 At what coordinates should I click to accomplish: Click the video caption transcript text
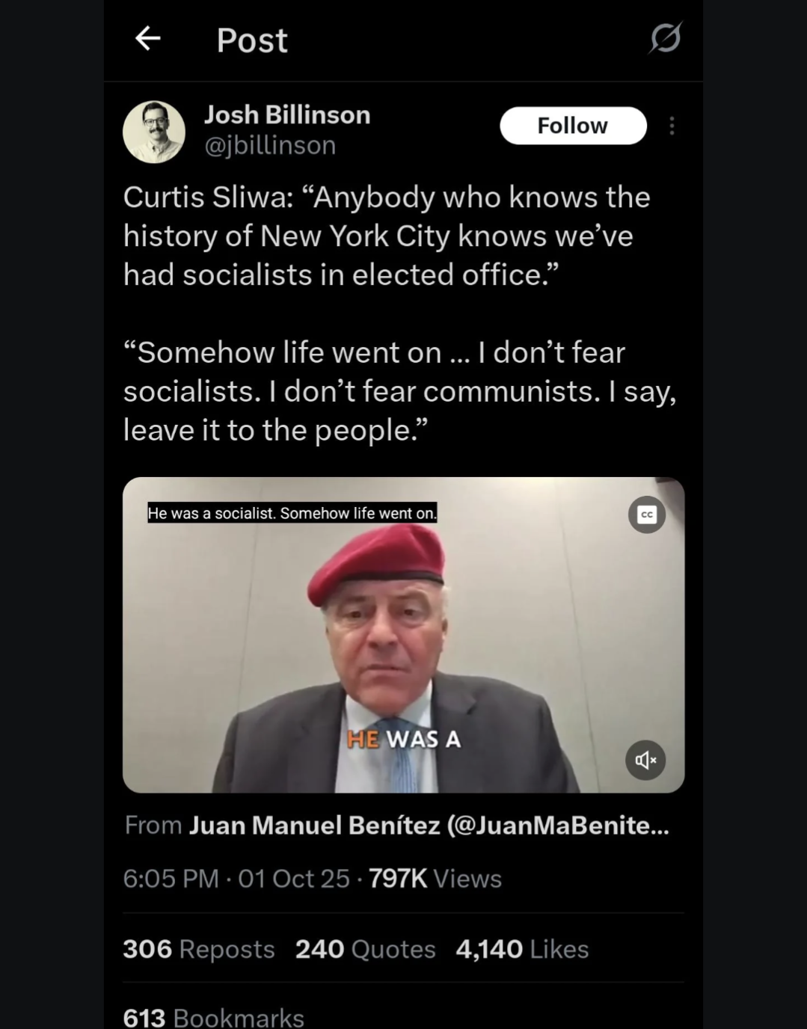292,513
